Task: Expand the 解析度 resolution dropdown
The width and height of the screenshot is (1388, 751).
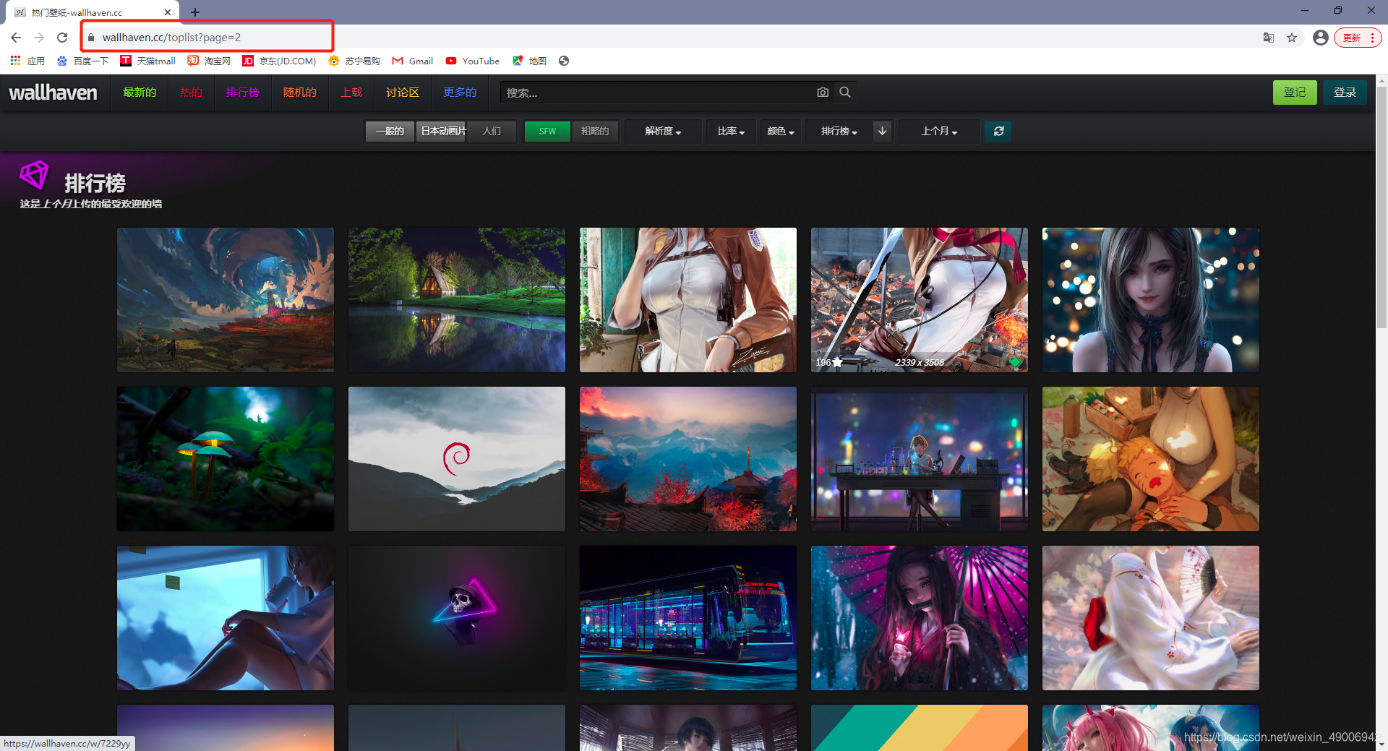Action: pos(663,131)
